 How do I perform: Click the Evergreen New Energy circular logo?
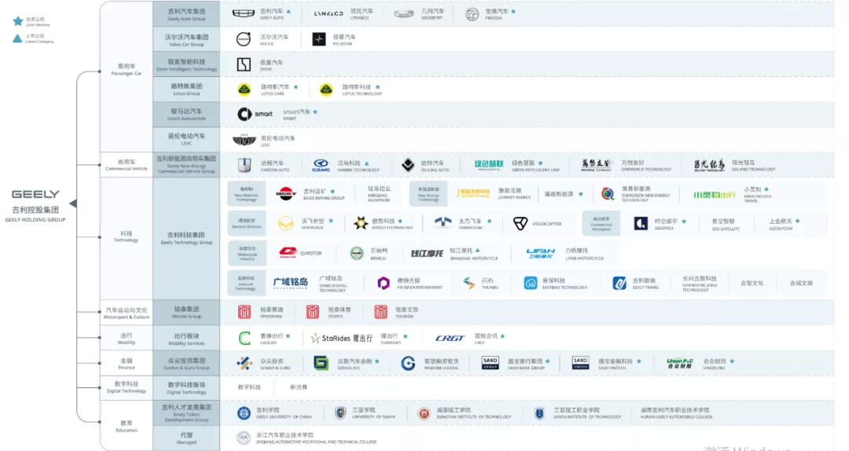608,193
